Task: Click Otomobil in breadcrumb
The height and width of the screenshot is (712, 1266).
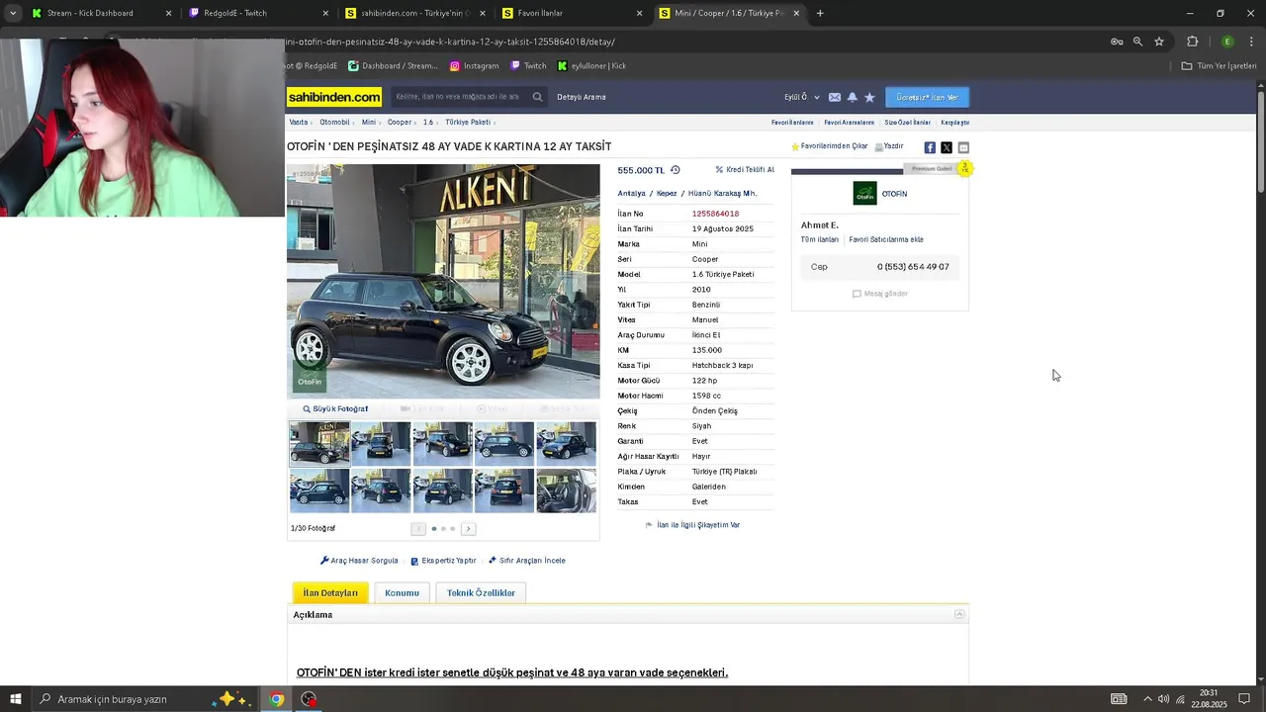Action: click(x=334, y=123)
